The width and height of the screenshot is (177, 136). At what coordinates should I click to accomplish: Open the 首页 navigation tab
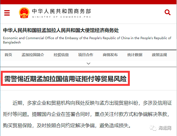coord(8,55)
